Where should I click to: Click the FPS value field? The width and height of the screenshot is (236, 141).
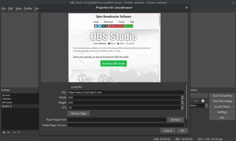click(124, 108)
